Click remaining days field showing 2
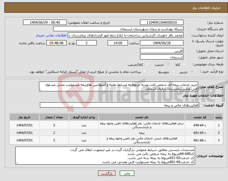228x181 pixels. point(87,43)
